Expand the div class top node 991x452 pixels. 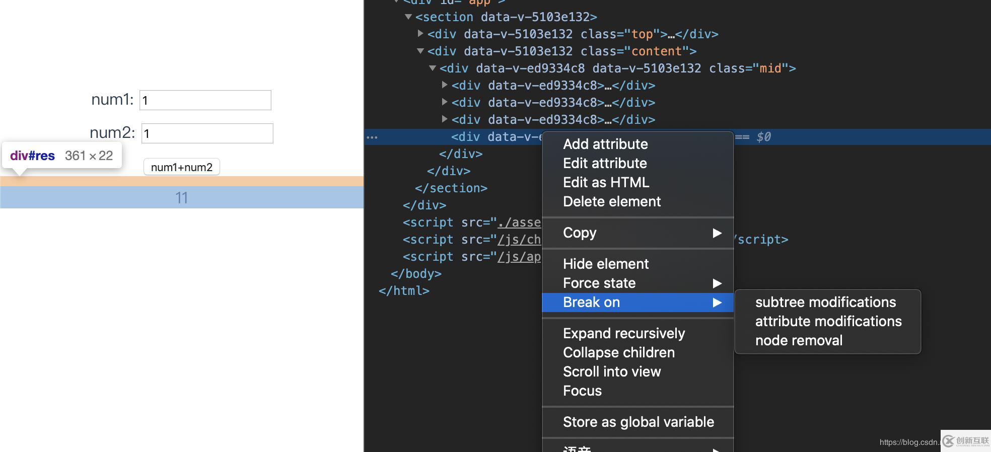[420, 34]
